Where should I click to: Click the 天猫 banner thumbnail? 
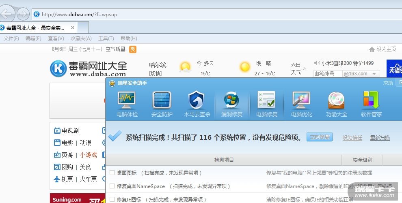click(394, 68)
